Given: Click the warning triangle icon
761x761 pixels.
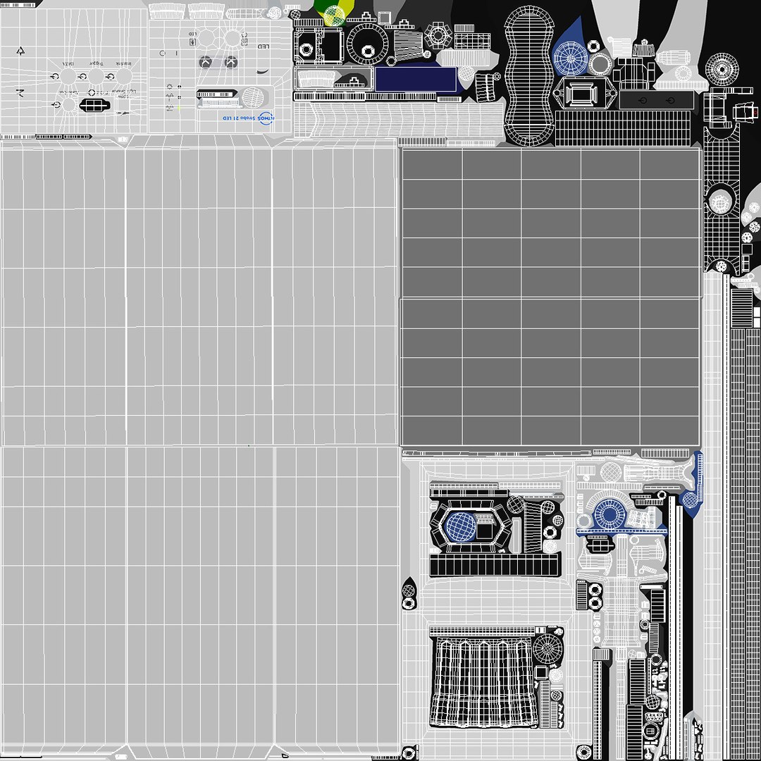Looking at the screenshot, I should click(x=20, y=51).
